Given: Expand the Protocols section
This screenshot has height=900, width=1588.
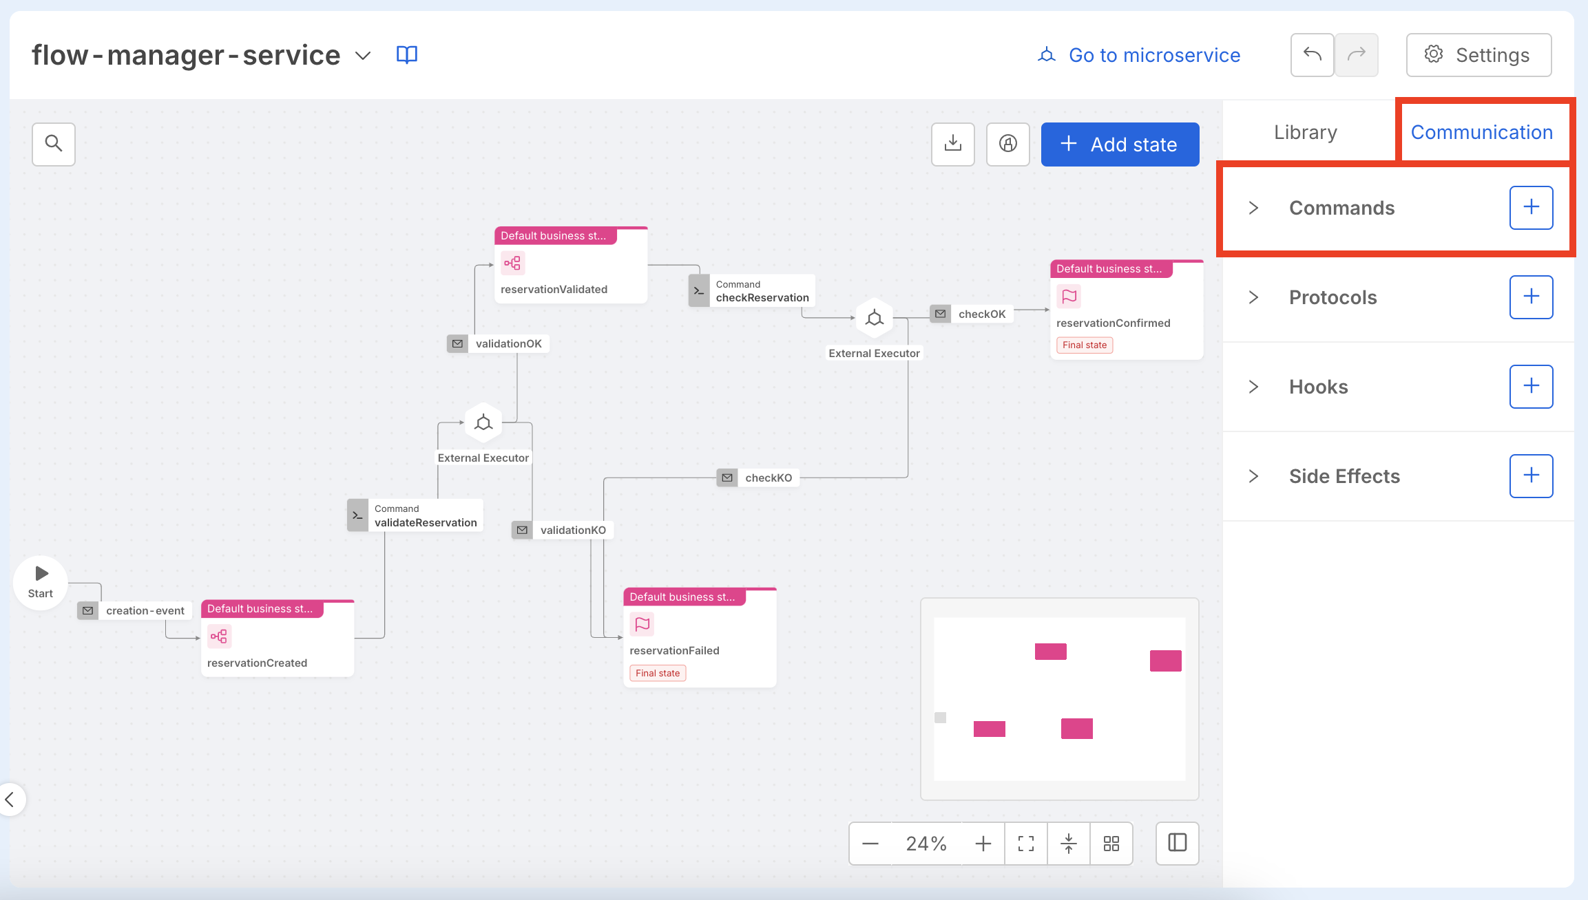Looking at the screenshot, I should [x=1253, y=297].
